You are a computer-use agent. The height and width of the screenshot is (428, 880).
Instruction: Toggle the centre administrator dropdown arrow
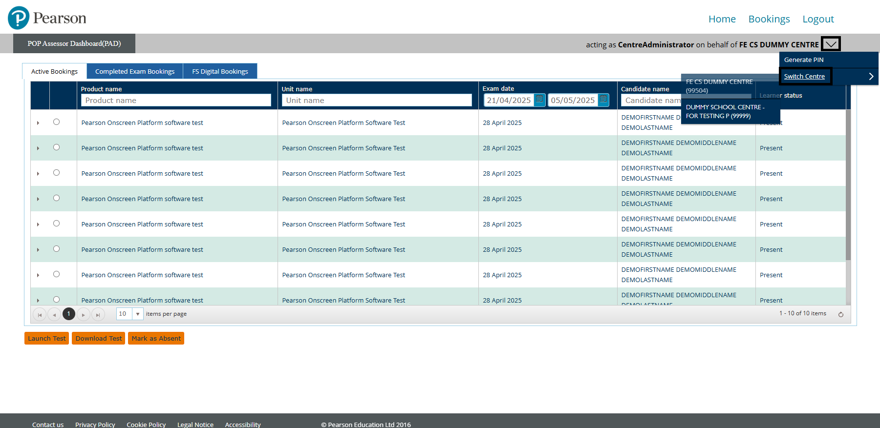click(831, 44)
